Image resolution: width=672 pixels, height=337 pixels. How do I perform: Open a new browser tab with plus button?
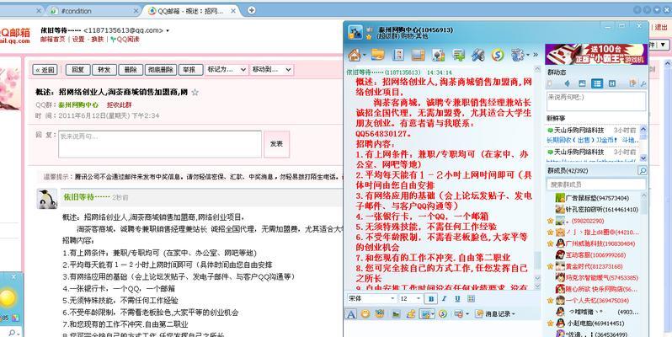coord(252,10)
